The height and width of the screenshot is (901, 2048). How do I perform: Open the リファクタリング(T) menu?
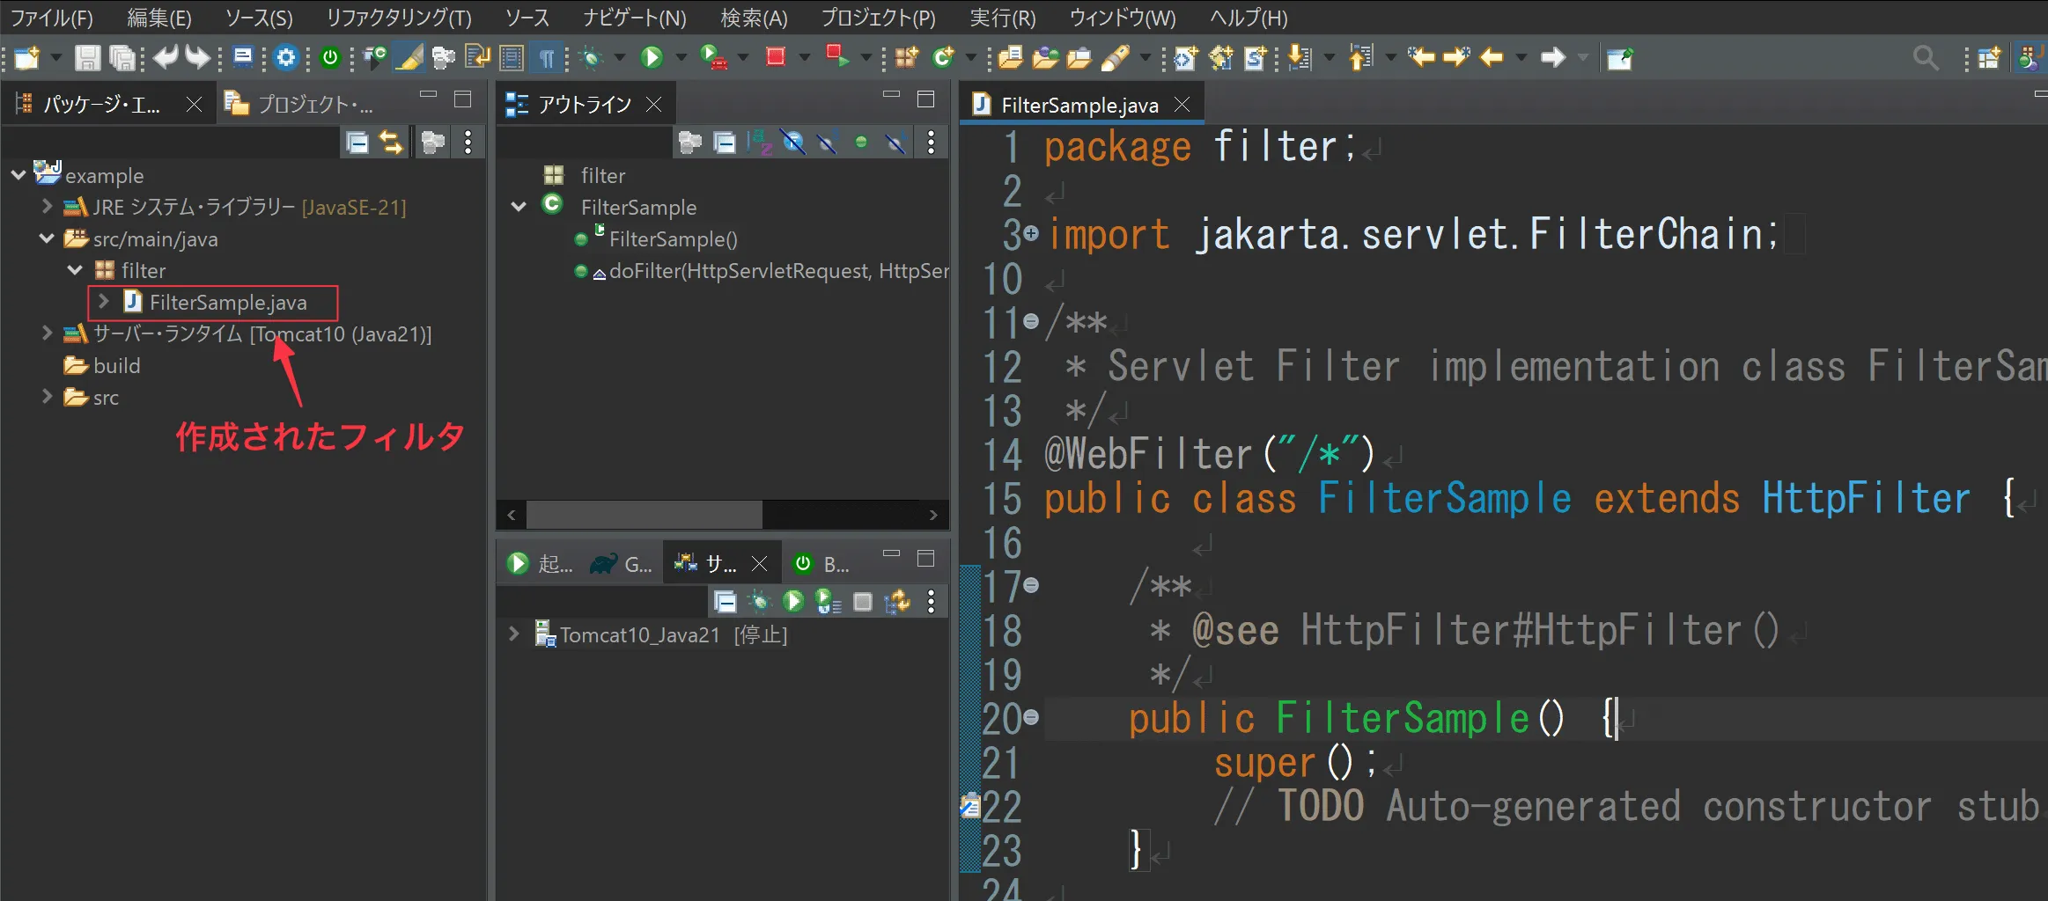(399, 18)
